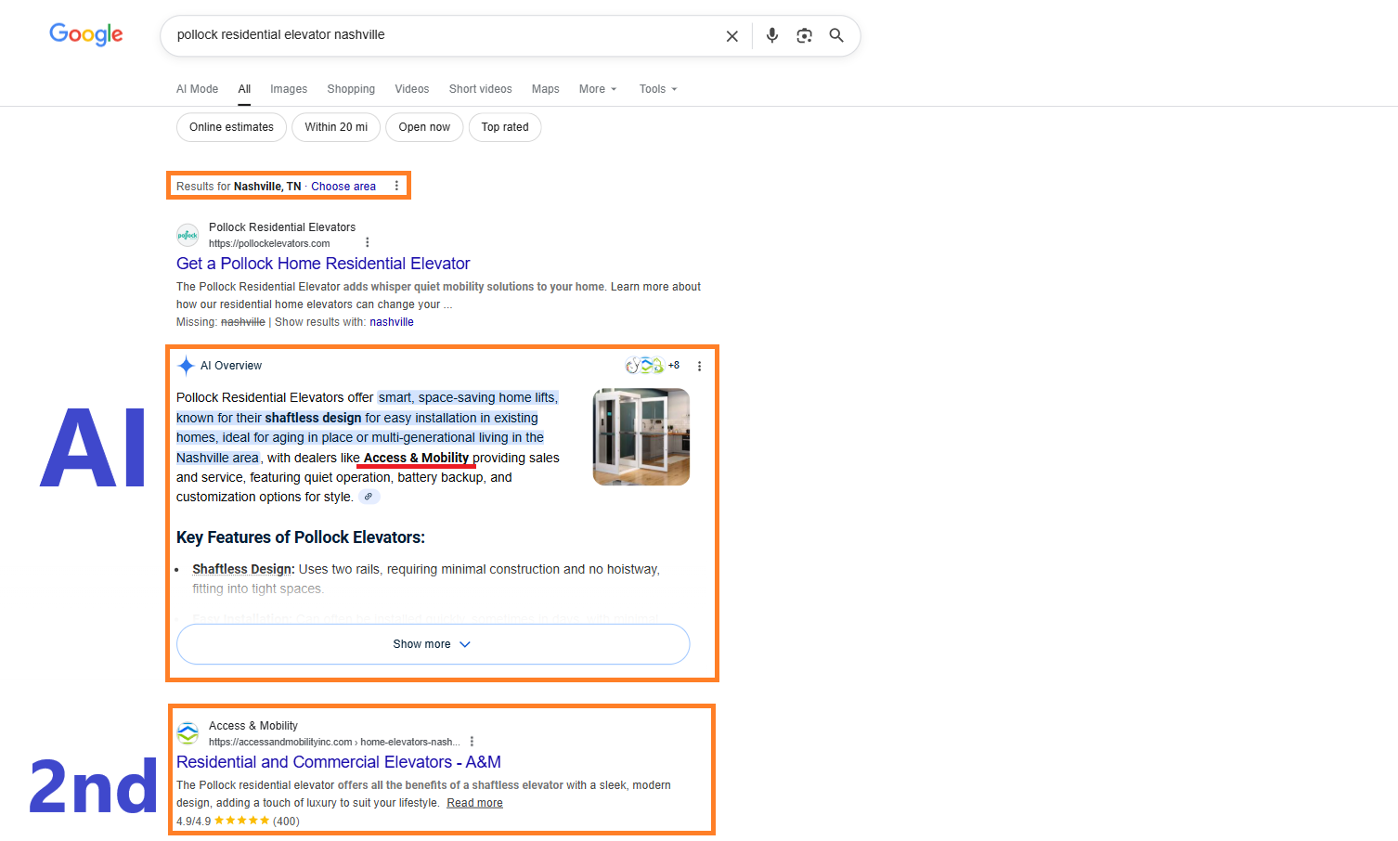The width and height of the screenshot is (1398, 841).
Task: Open Google Lens image search icon
Action: [x=804, y=35]
